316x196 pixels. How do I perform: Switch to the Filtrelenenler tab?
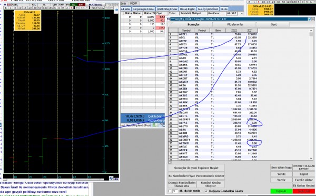(x=235, y=24)
